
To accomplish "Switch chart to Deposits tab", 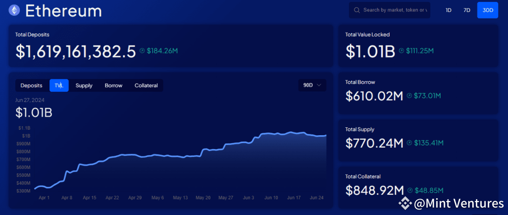I will 31,86.
